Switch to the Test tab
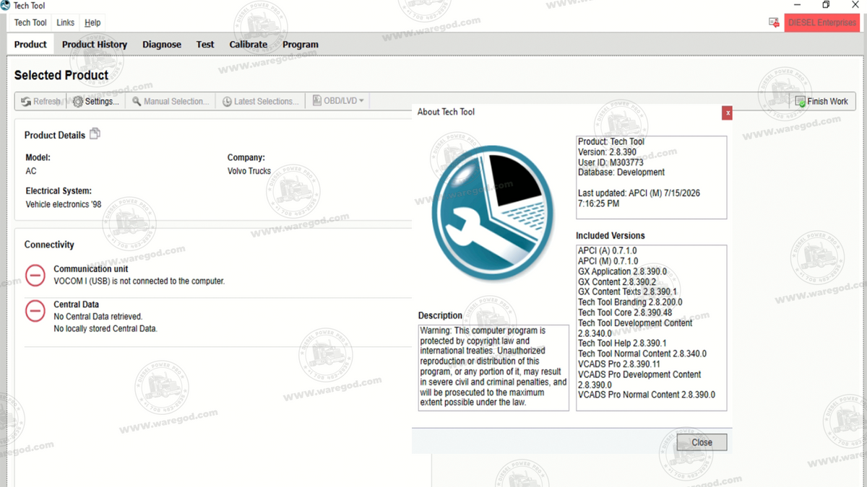The image size is (867, 487). pos(205,44)
